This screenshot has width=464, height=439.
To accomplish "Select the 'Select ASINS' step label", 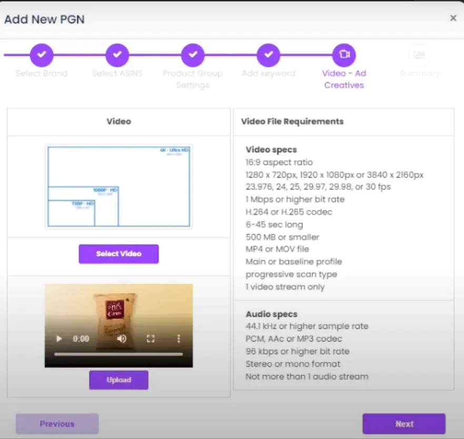I will (x=117, y=73).
